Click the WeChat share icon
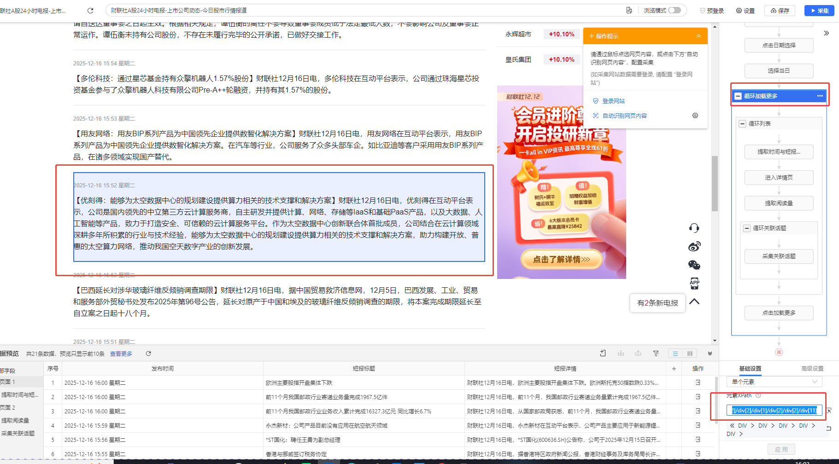Image resolution: width=839 pixels, height=464 pixels. click(694, 265)
